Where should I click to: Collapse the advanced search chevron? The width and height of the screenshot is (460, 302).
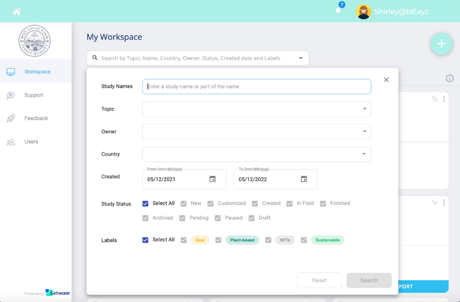(301, 58)
